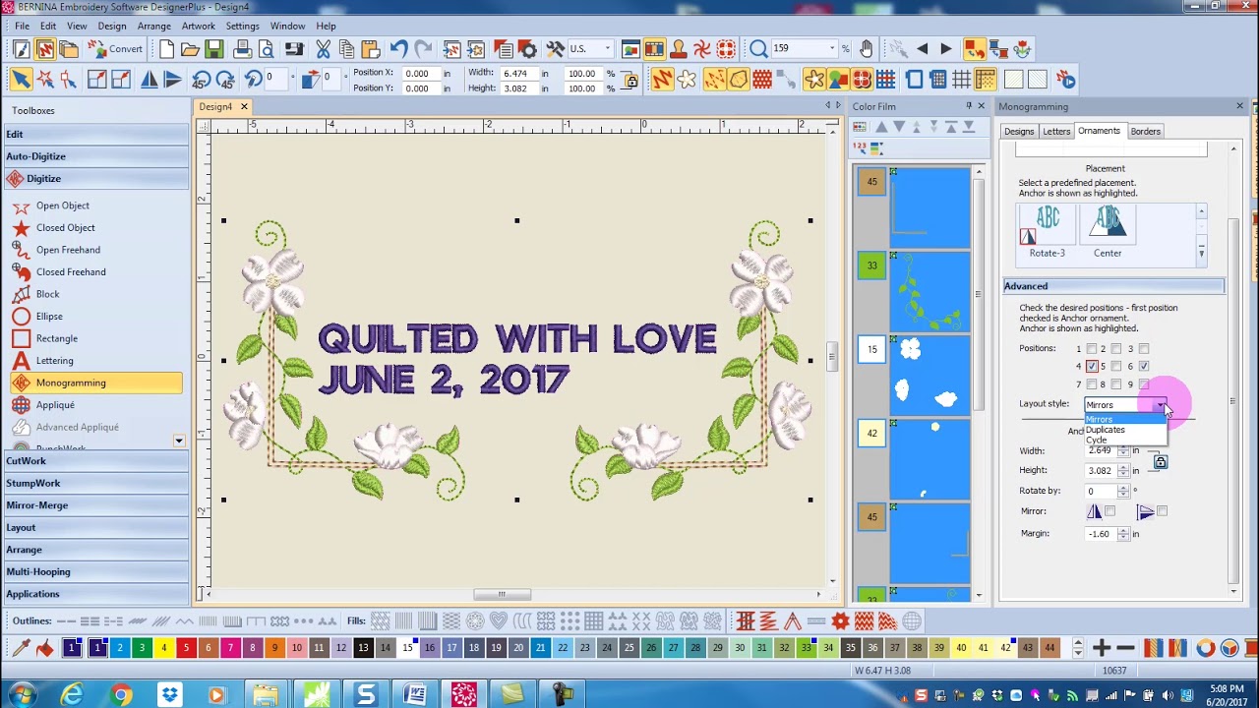
Task: Expand the Mirror-Merge toolbox
Action: [x=95, y=504]
